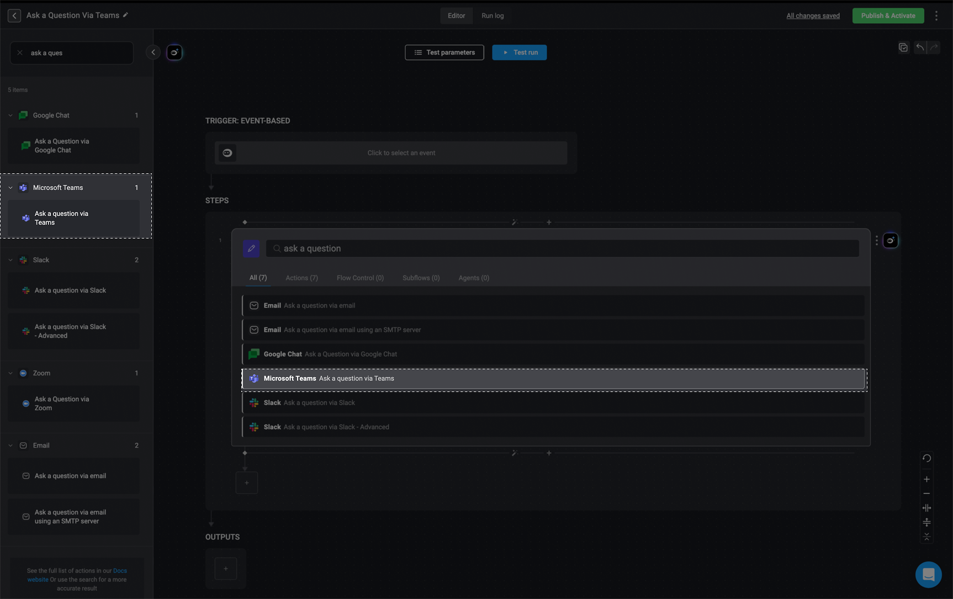The width and height of the screenshot is (953, 599).
Task: Open the top-right more options menu
Action: [x=936, y=15]
